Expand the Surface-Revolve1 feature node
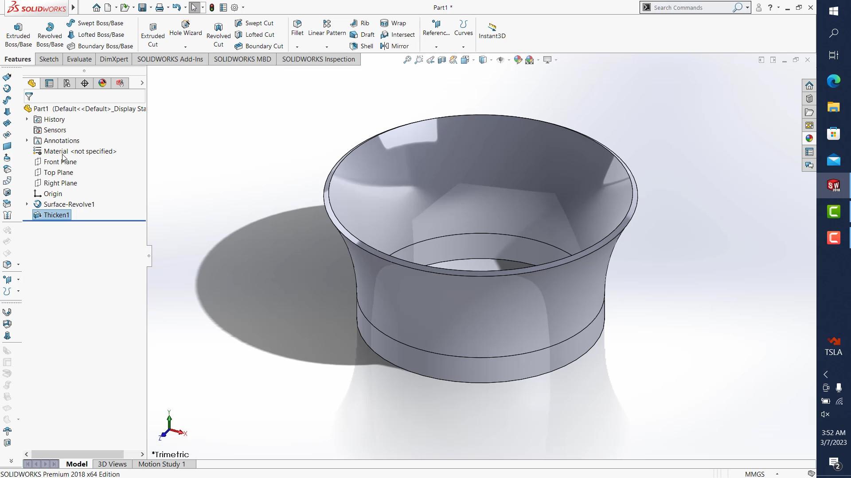 pos(27,204)
